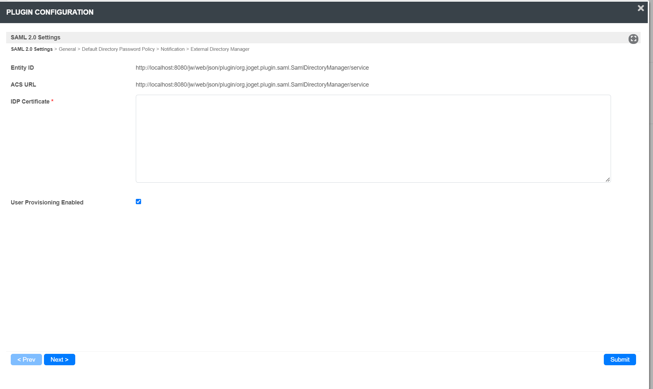
Task: Click the textarea resize handle corner
Action: pos(608,180)
